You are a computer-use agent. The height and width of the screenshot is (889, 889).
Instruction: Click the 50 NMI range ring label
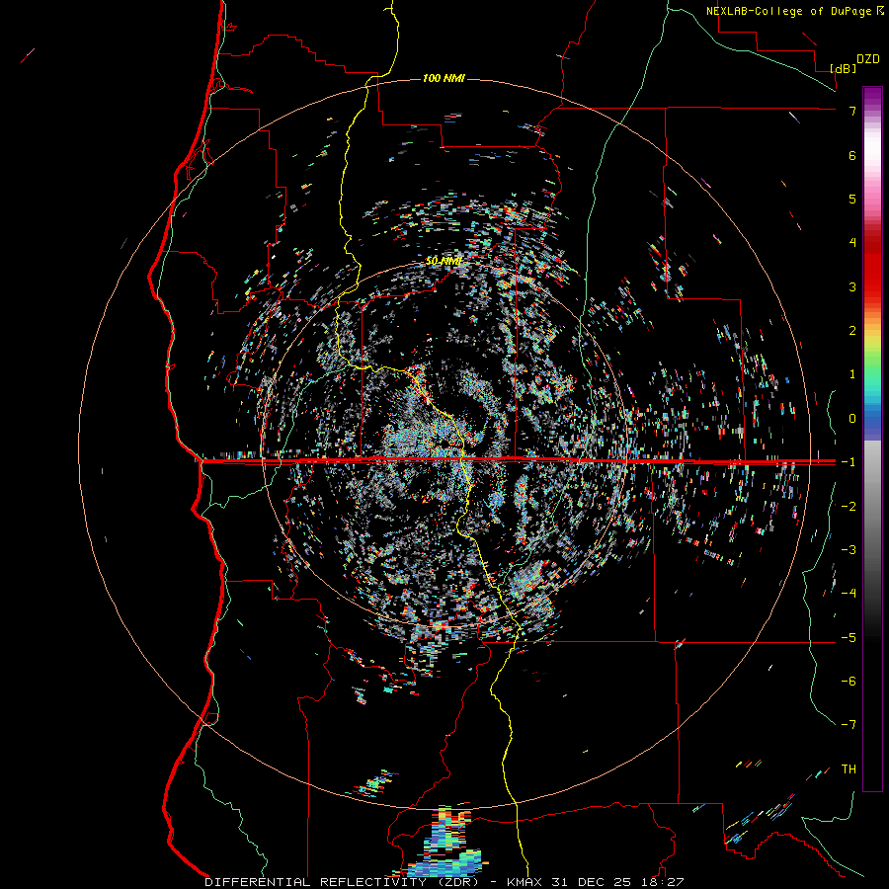pos(444,262)
